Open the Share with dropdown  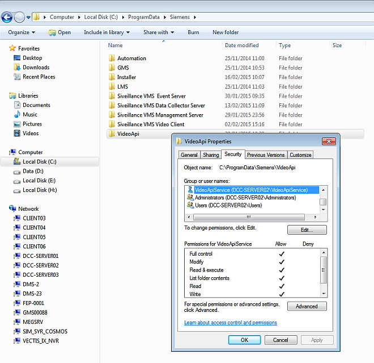click(158, 32)
